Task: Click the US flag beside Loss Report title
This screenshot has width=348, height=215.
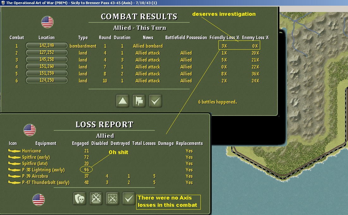Action: [x=30, y=130]
